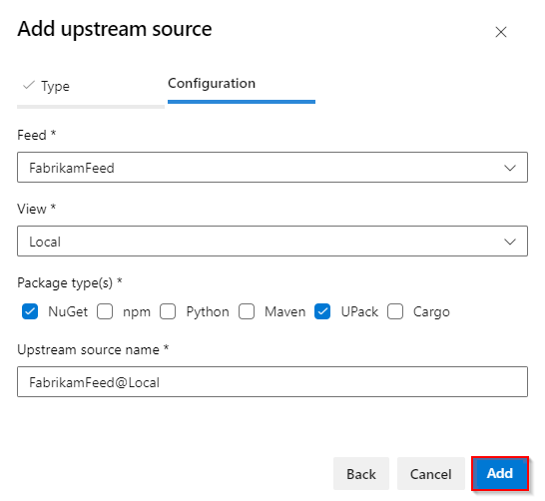This screenshot has height=501, width=545.
Task: Open the View dropdown showing Local
Action: click(x=272, y=242)
